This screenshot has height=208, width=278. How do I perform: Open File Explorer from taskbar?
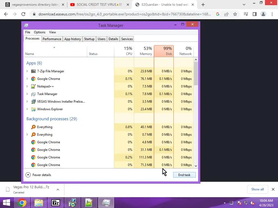(39, 203)
